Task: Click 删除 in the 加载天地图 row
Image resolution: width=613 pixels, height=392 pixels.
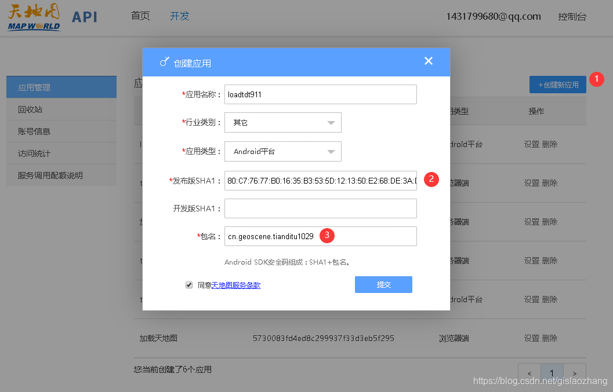Action: pyautogui.click(x=550, y=338)
